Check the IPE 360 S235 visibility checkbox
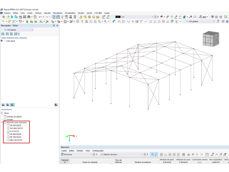The height and width of the screenshot is (172, 229). pos(8,134)
